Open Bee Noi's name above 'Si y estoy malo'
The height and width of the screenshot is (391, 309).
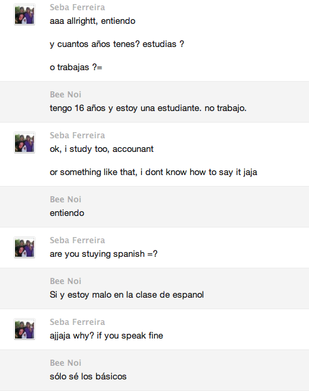coord(65,281)
